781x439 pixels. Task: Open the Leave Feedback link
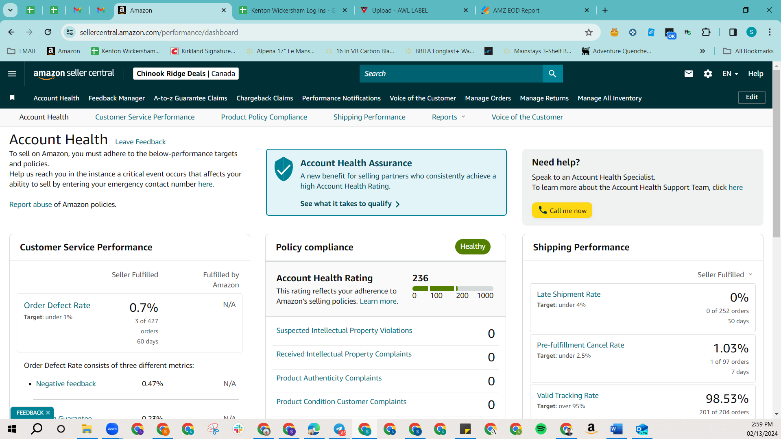click(140, 142)
